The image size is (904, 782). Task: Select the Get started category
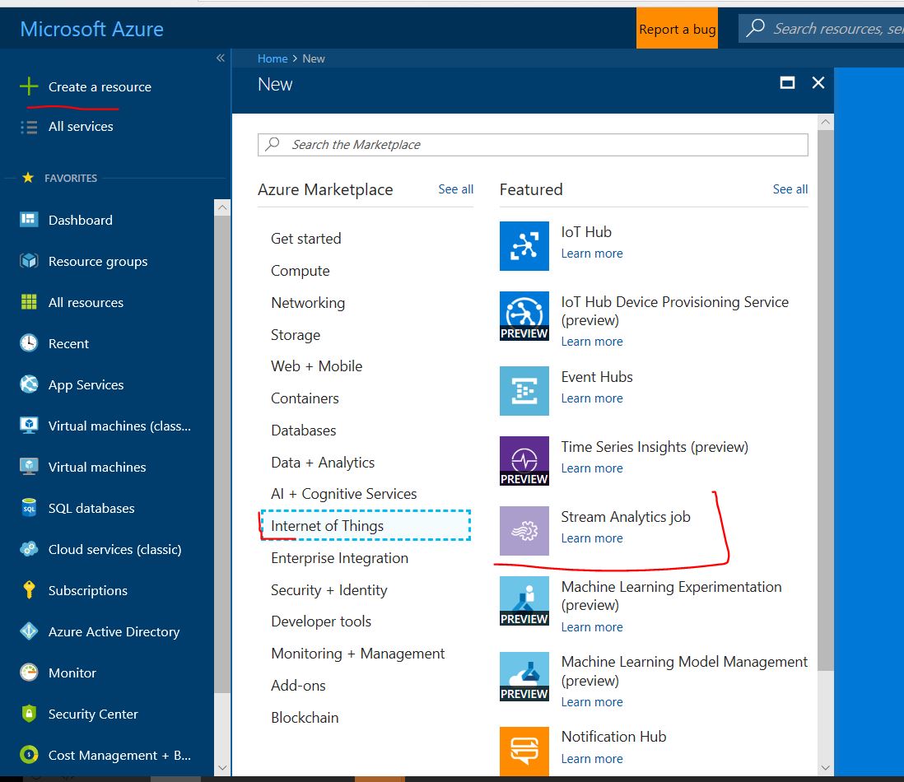tap(306, 239)
